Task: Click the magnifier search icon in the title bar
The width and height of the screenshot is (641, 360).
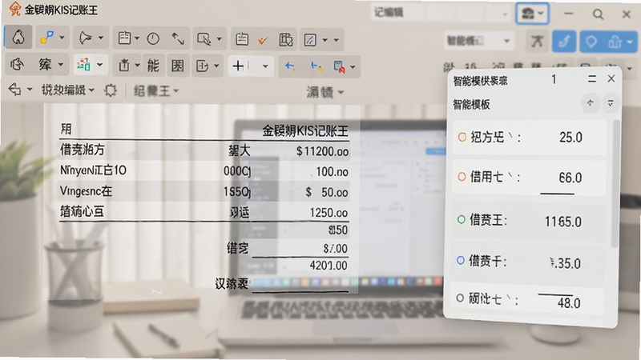Action: (598, 14)
